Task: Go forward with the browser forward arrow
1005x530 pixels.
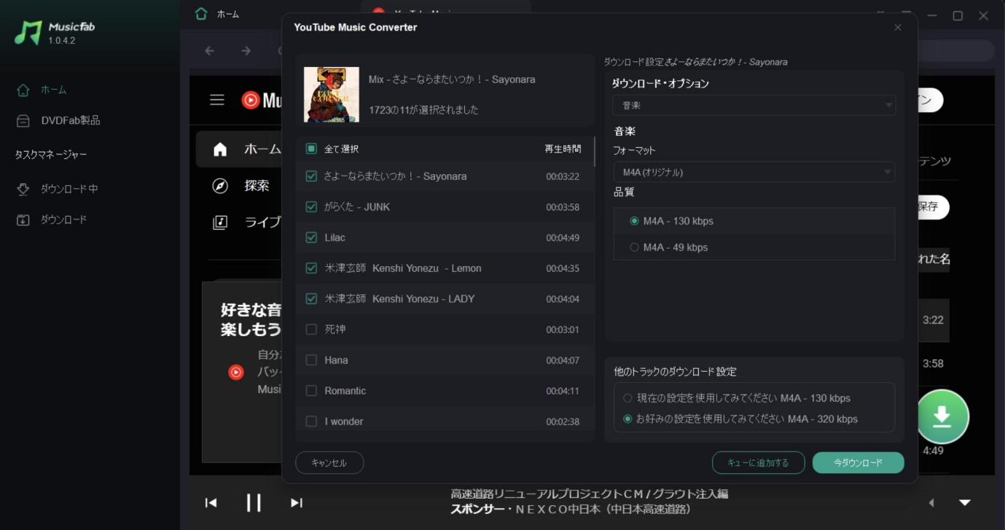Action: (246, 50)
